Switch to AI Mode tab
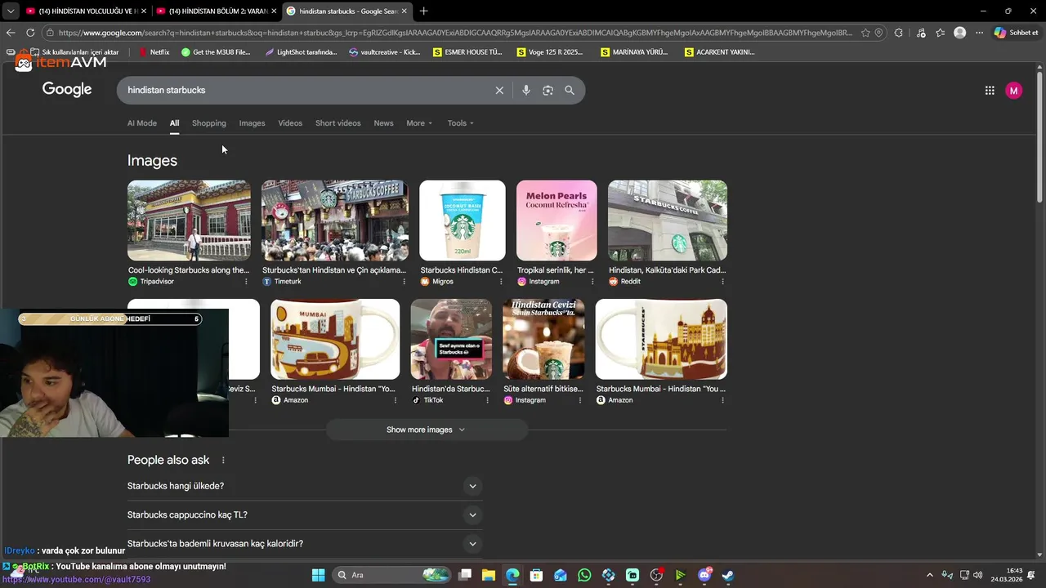1046x588 pixels. pyautogui.click(x=142, y=123)
